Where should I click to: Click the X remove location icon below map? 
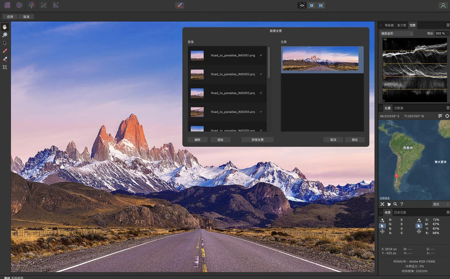pyautogui.click(x=382, y=204)
